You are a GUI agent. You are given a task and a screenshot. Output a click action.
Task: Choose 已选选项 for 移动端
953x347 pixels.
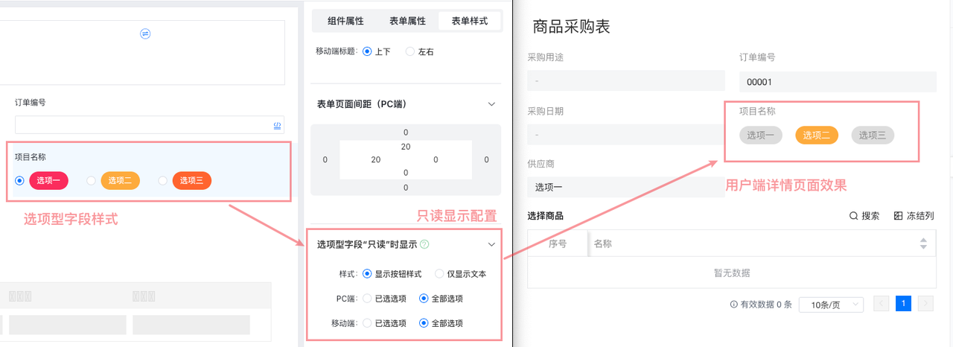pyautogui.click(x=367, y=323)
